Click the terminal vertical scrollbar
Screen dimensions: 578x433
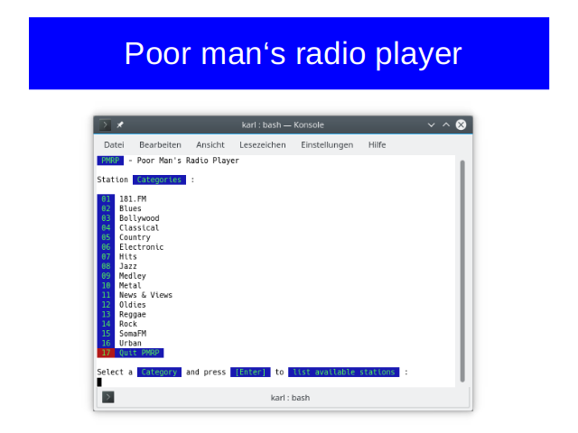pos(462,271)
